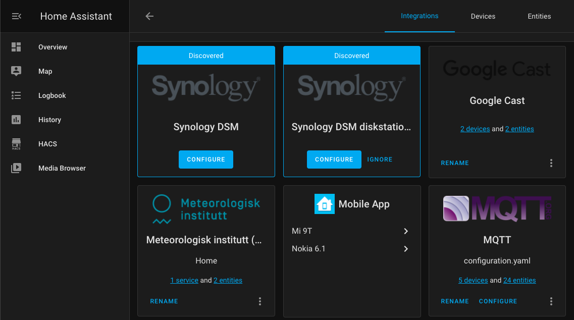The image size is (574, 320).
Task: Expand Nokia 6.1 device chevron
Action: click(405, 249)
